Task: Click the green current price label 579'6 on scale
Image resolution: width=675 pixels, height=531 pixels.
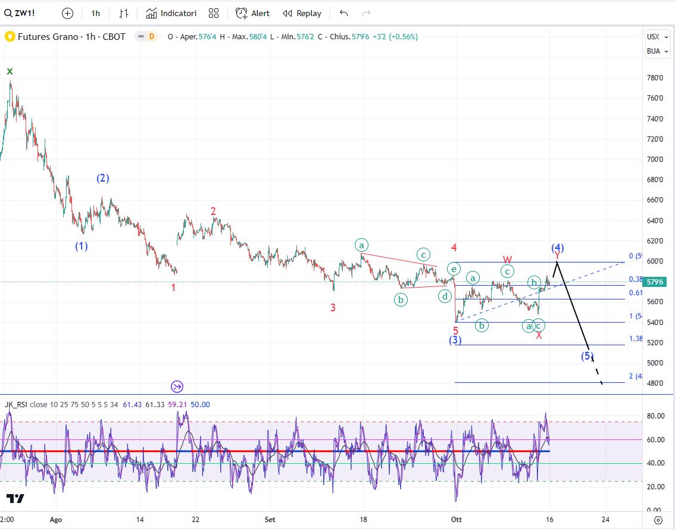Action: coord(655,282)
